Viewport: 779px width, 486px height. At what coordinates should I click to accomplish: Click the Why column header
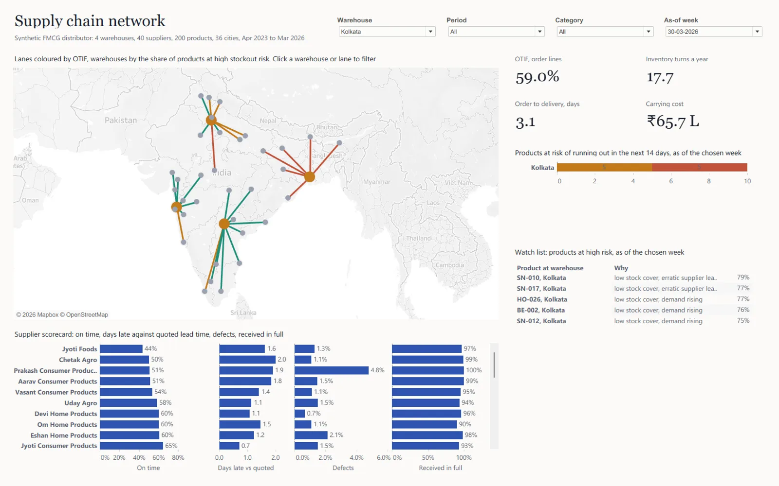pyautogui.click(x=621, y=268)
